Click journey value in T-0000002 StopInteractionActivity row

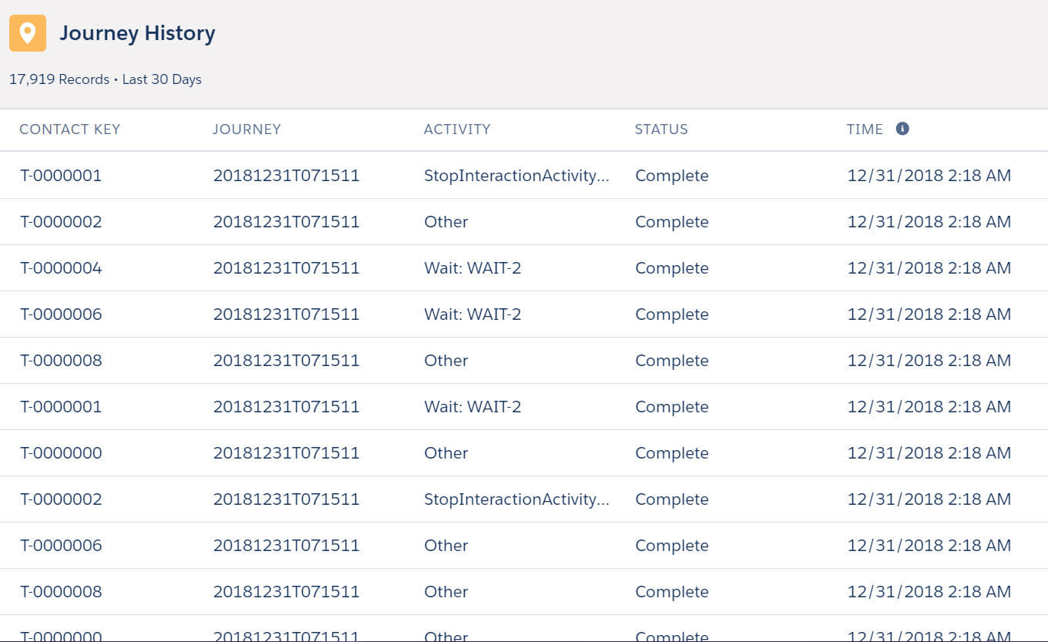click(287, 499)
